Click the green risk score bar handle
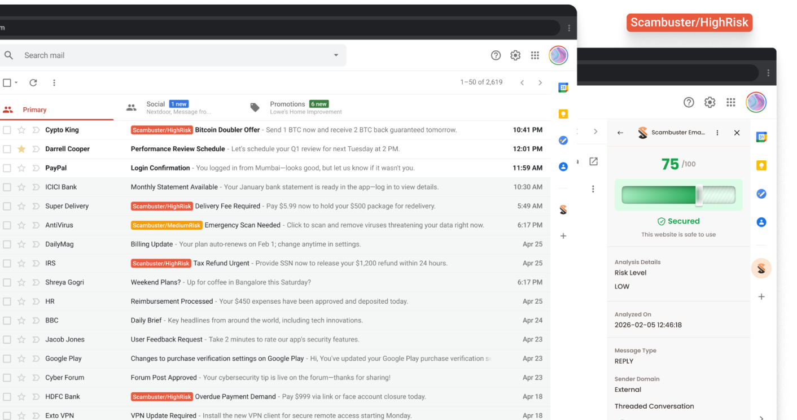The image size is (797, 420). (x=699, y=195)
